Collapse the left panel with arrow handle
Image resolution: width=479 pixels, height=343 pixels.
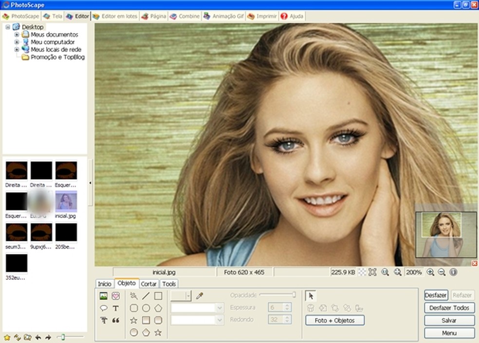pyautogui.click(x=91, y=183)
